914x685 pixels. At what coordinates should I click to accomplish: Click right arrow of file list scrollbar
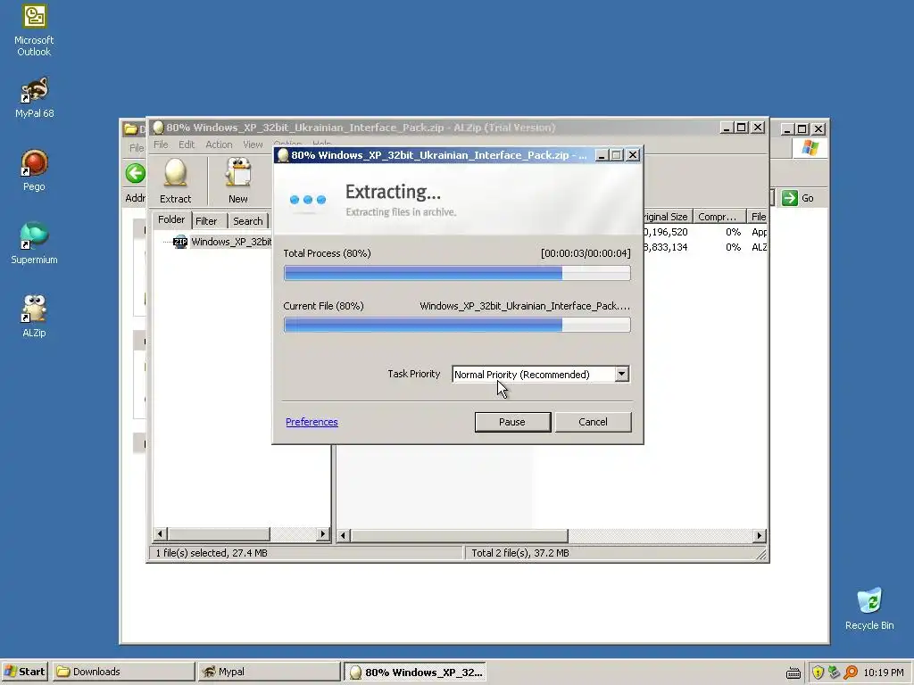coord(759,535)
